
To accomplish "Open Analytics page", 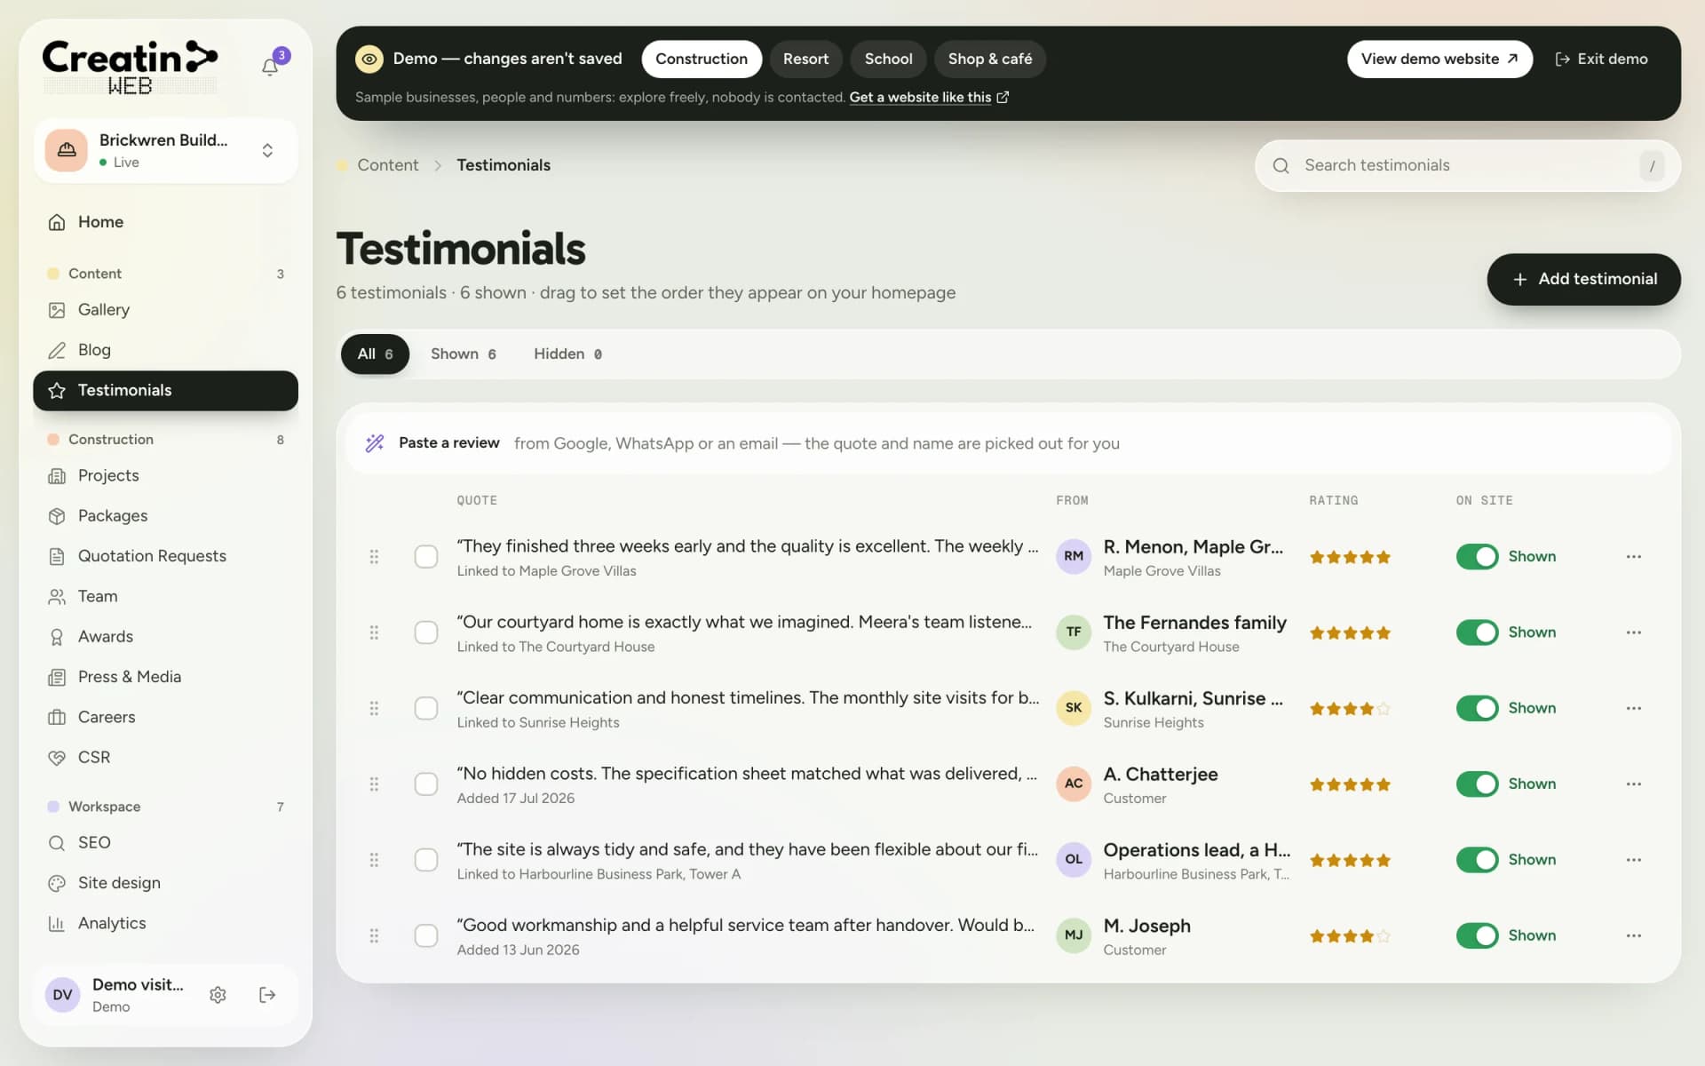I will click(165, 924).
